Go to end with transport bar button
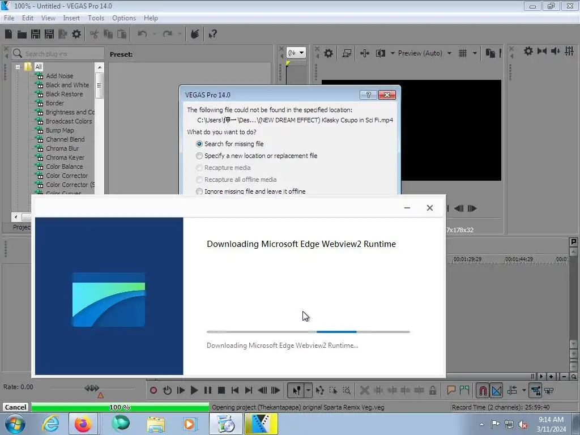The image size is (580, 435). pos(249,390)
